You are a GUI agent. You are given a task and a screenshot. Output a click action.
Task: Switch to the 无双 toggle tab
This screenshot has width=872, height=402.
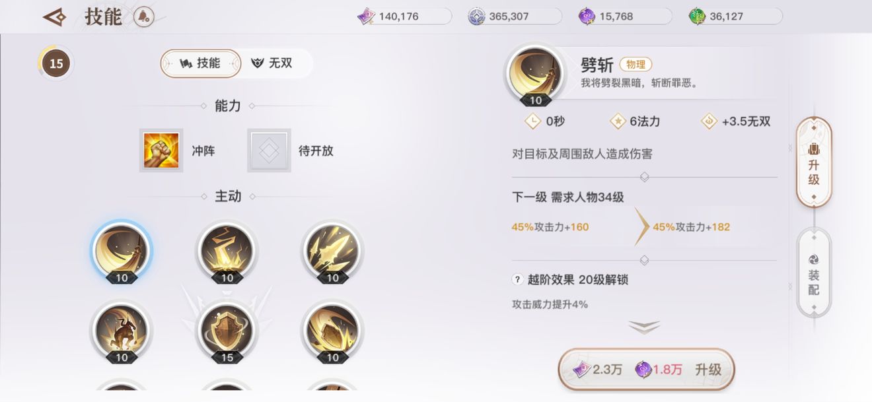pos(272,63)
